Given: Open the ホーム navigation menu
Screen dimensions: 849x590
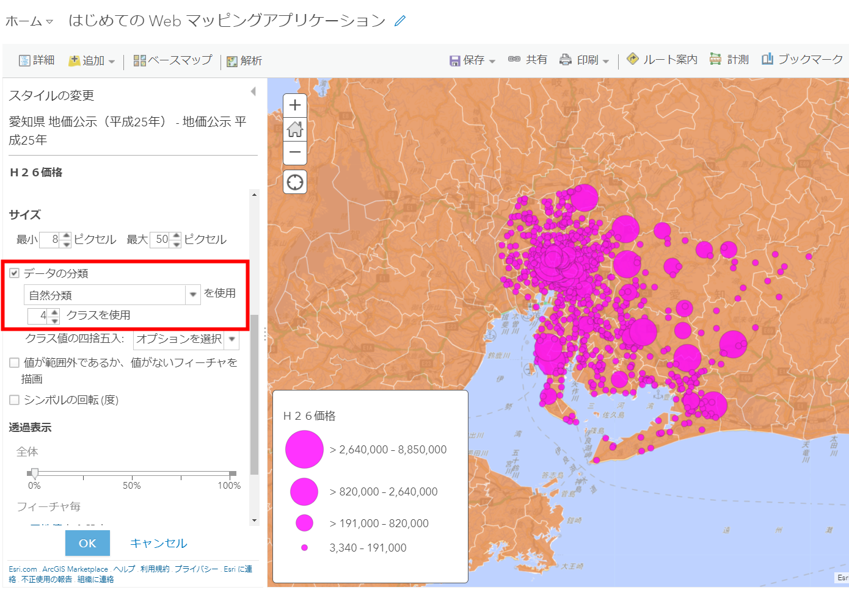Looking at the screenshot, I should 29,21.
